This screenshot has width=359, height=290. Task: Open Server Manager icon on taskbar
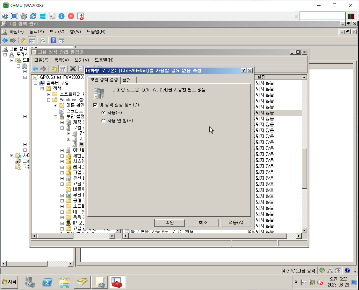(30, 282)
